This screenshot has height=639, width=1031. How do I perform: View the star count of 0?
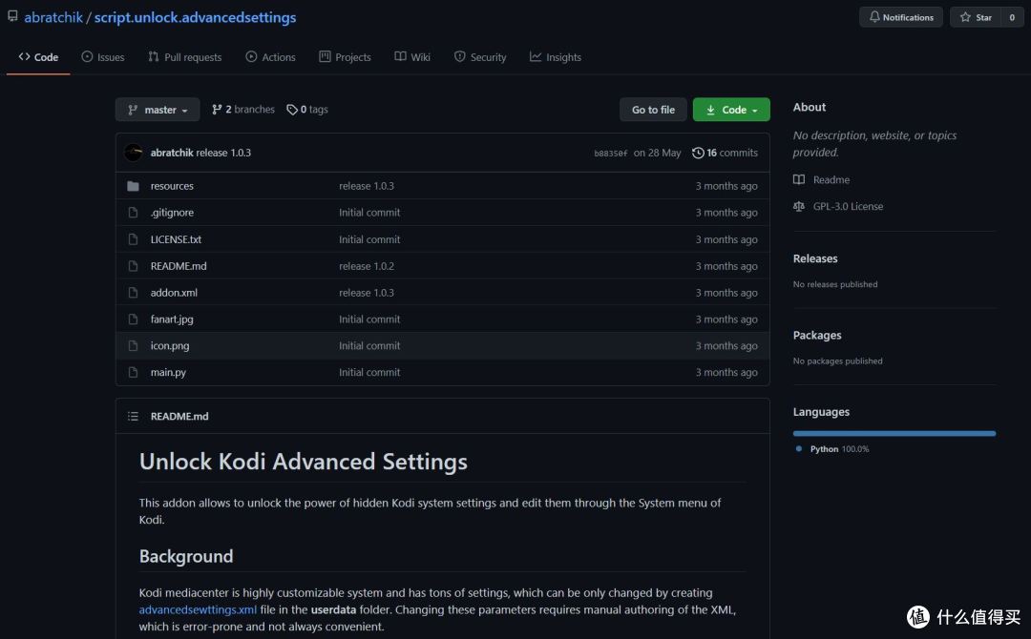tap(1012, 17)
